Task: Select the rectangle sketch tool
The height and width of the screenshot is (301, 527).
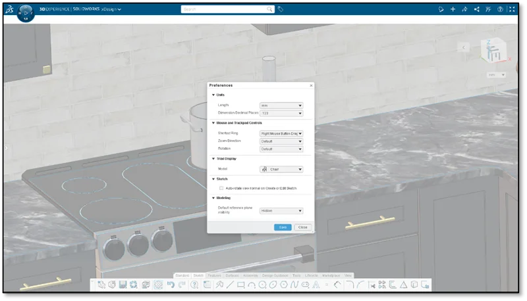Action: [240, 285]
